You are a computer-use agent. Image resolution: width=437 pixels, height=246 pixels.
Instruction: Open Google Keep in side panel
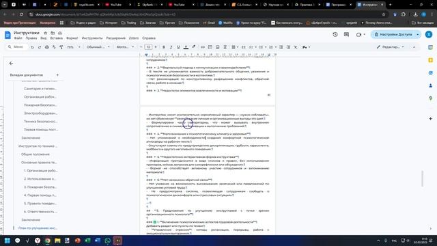tap(431, 60)
